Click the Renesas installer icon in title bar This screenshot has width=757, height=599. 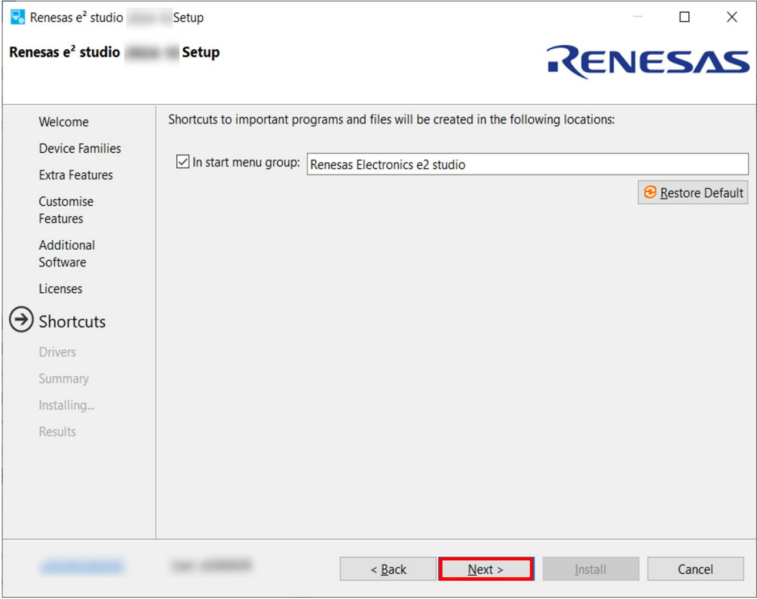[x=18, y=17]
